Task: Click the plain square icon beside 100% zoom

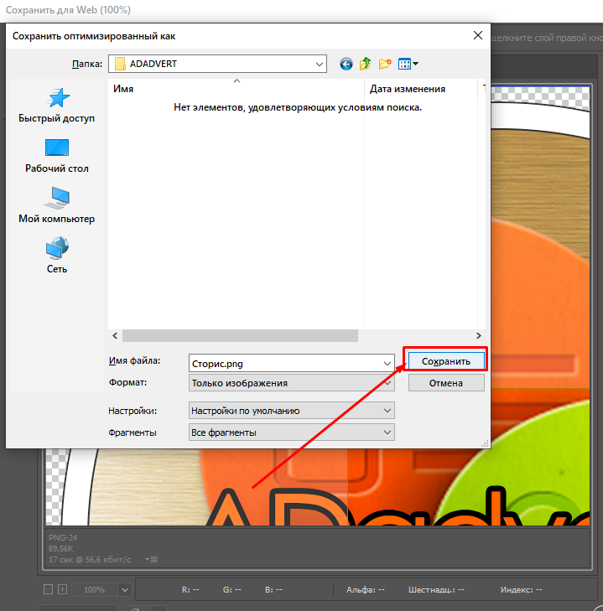Action: 48,589
